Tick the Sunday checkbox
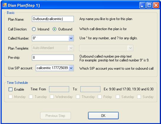This screenshot has height=124, width=161. click(139, 97)
